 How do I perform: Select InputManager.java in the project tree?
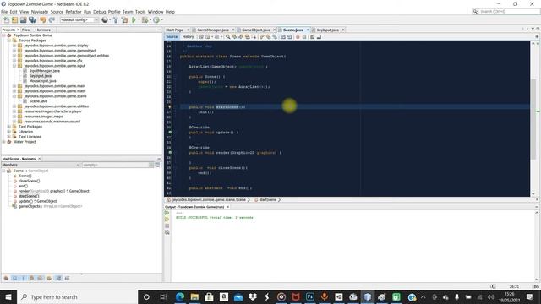click(45, 71)
